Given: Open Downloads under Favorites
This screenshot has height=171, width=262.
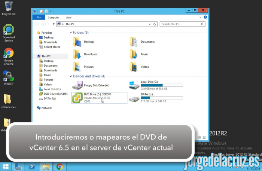Looking at the screenshot, I should [50, 42].
